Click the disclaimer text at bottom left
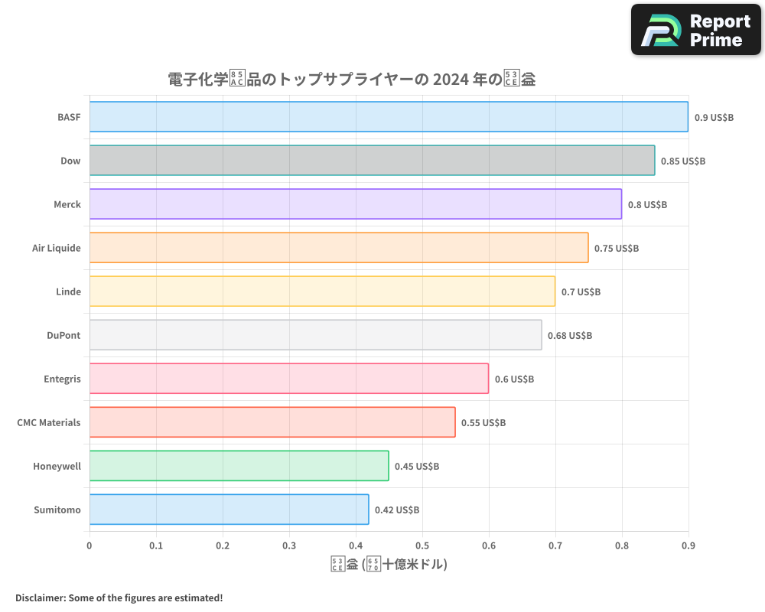This screenshot has width=765, height=612. [119, 597]
